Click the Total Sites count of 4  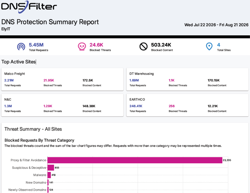tap(219, 45)
